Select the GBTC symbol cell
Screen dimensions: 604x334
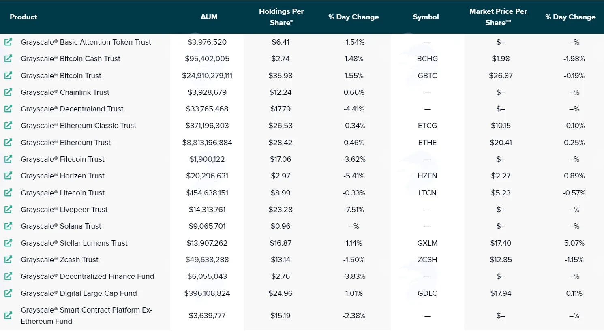(x=427, y=76)
